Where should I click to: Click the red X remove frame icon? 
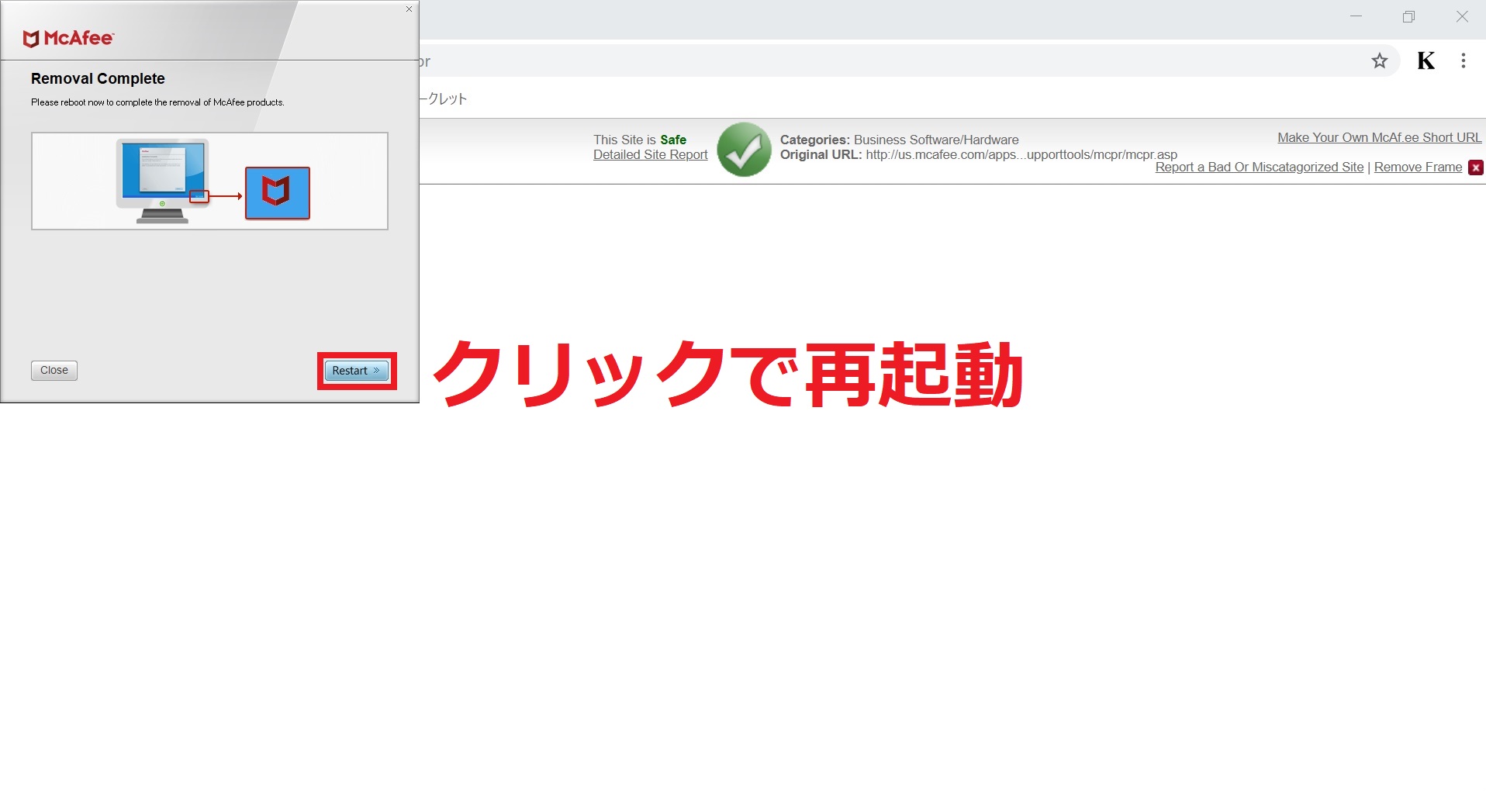point(1476,168)
